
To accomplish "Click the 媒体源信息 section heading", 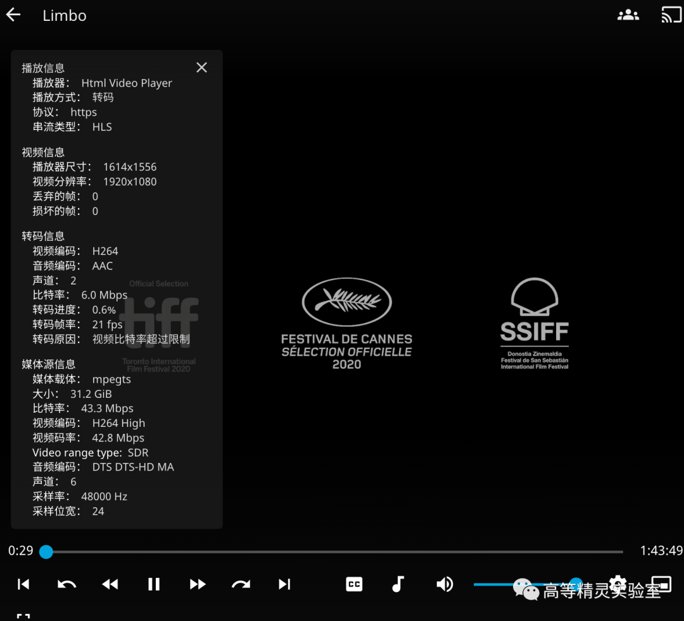I will (x=48, y=364).
